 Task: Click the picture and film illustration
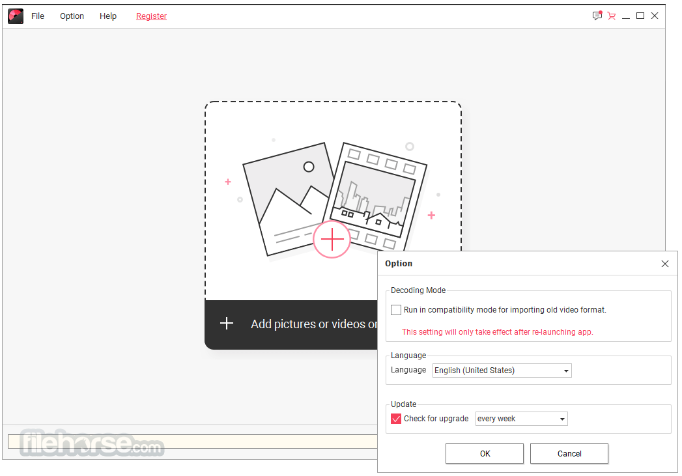point(334,199)
